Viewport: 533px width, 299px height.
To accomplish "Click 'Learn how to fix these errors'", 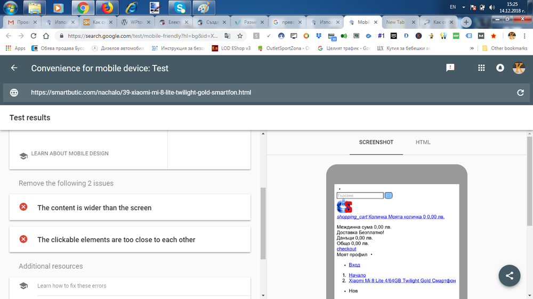I will (x=71, y=286).
